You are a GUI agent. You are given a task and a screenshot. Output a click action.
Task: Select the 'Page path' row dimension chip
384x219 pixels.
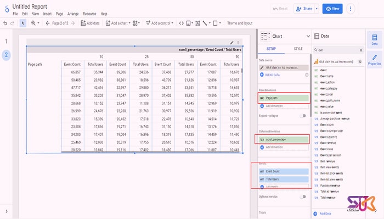tap(284, 98)
